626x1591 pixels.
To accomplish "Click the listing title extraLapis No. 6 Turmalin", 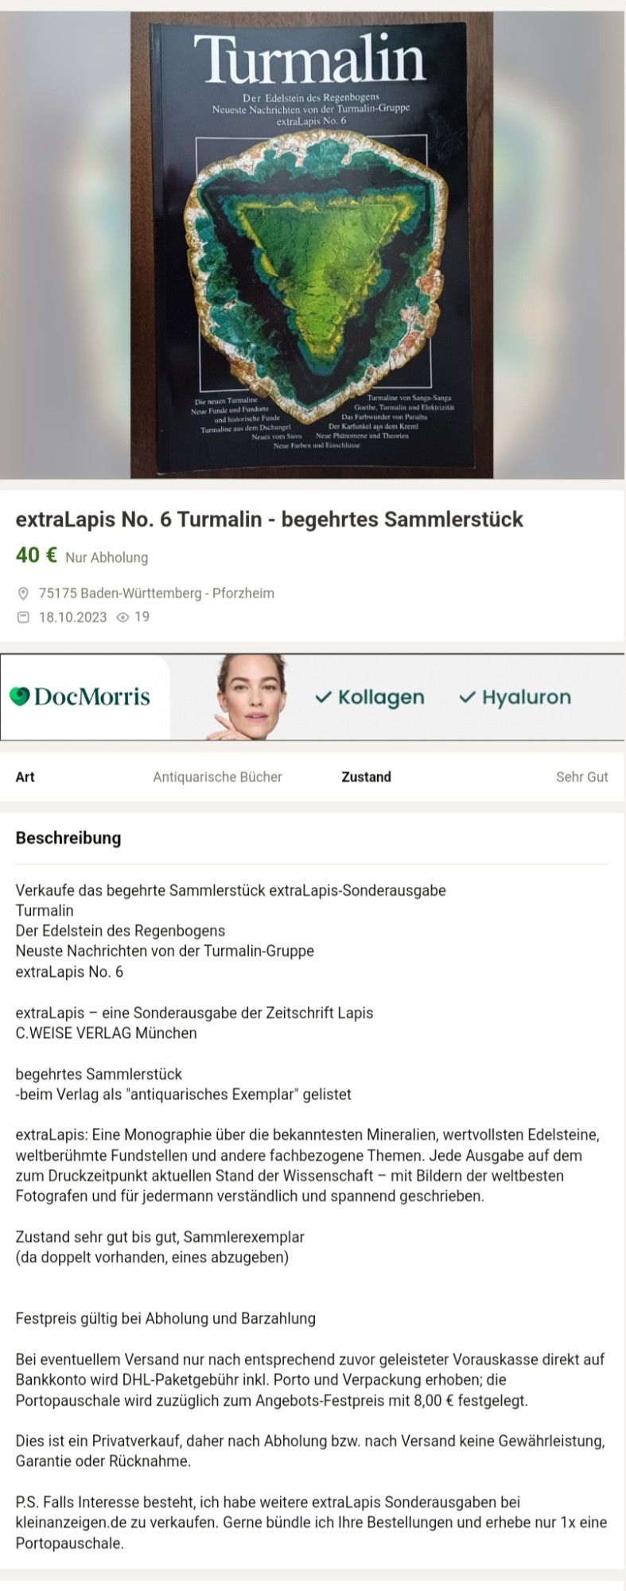I will coord(269,519).
